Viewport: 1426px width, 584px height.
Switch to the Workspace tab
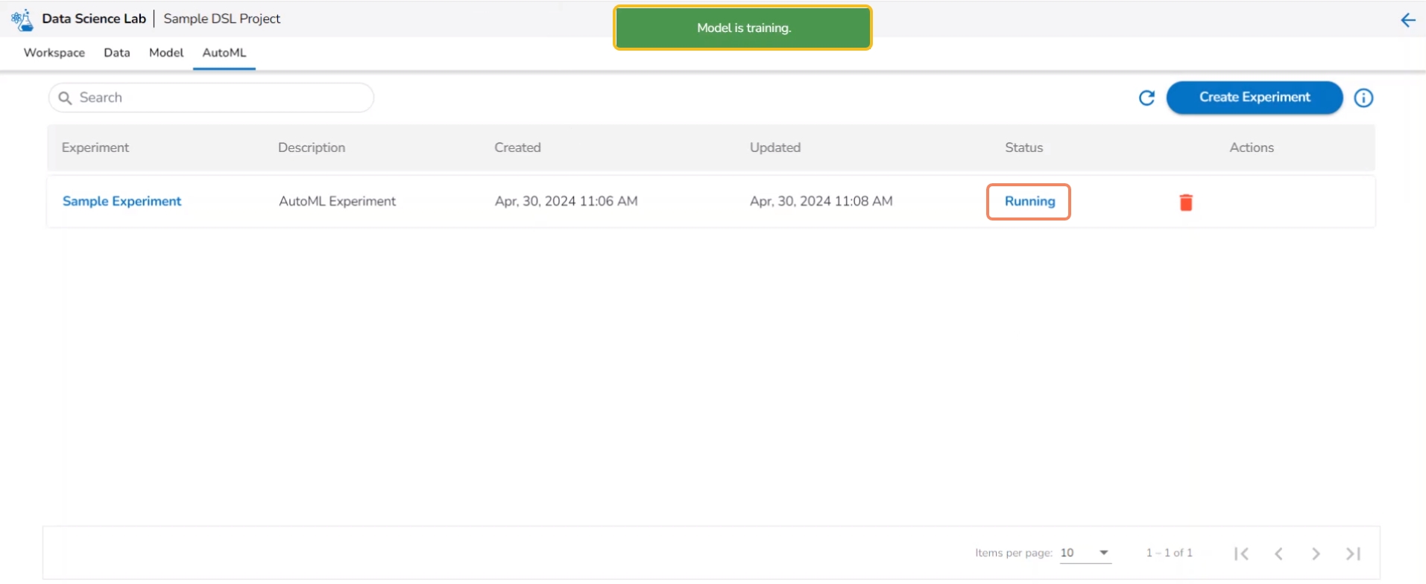(x=54, y=53)
